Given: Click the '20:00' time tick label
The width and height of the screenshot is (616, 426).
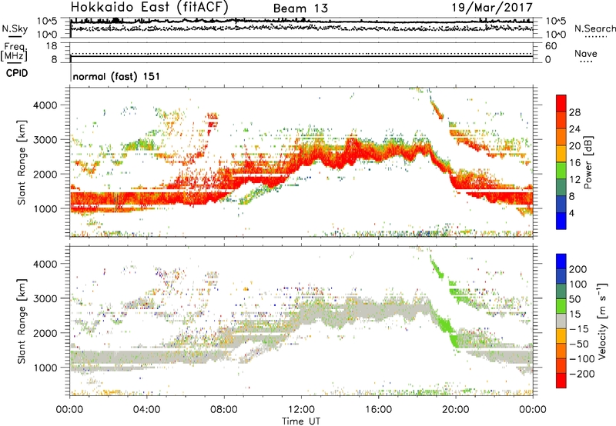Looking at the screenshot, I should pyautogui.click(x=455, y=410).
